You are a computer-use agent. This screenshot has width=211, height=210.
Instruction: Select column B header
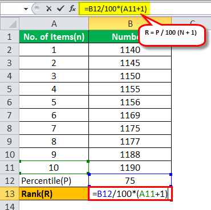pos(130,24)
